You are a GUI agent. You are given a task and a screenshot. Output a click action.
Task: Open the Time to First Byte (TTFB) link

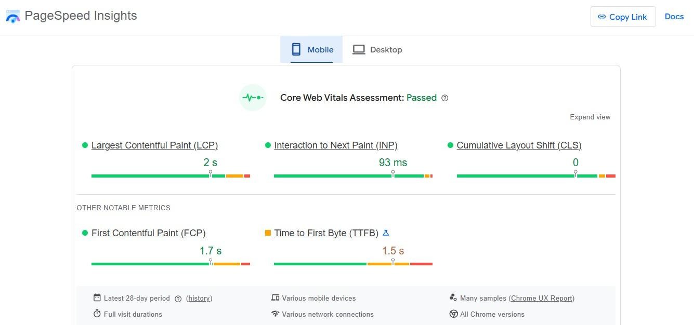326,233
